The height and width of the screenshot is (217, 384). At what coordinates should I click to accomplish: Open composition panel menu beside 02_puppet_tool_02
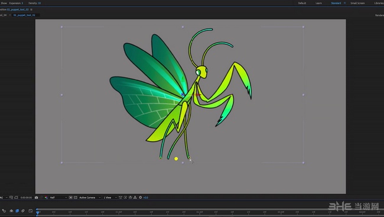(x=31, y=9)
